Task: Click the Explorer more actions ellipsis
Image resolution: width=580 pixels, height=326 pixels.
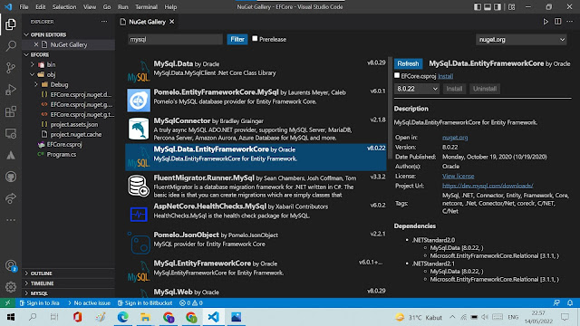Action: coord(104,22)
